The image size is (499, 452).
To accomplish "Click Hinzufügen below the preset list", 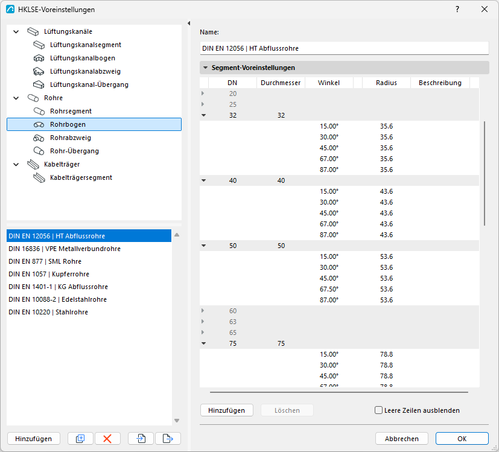I will click(33, 439).
